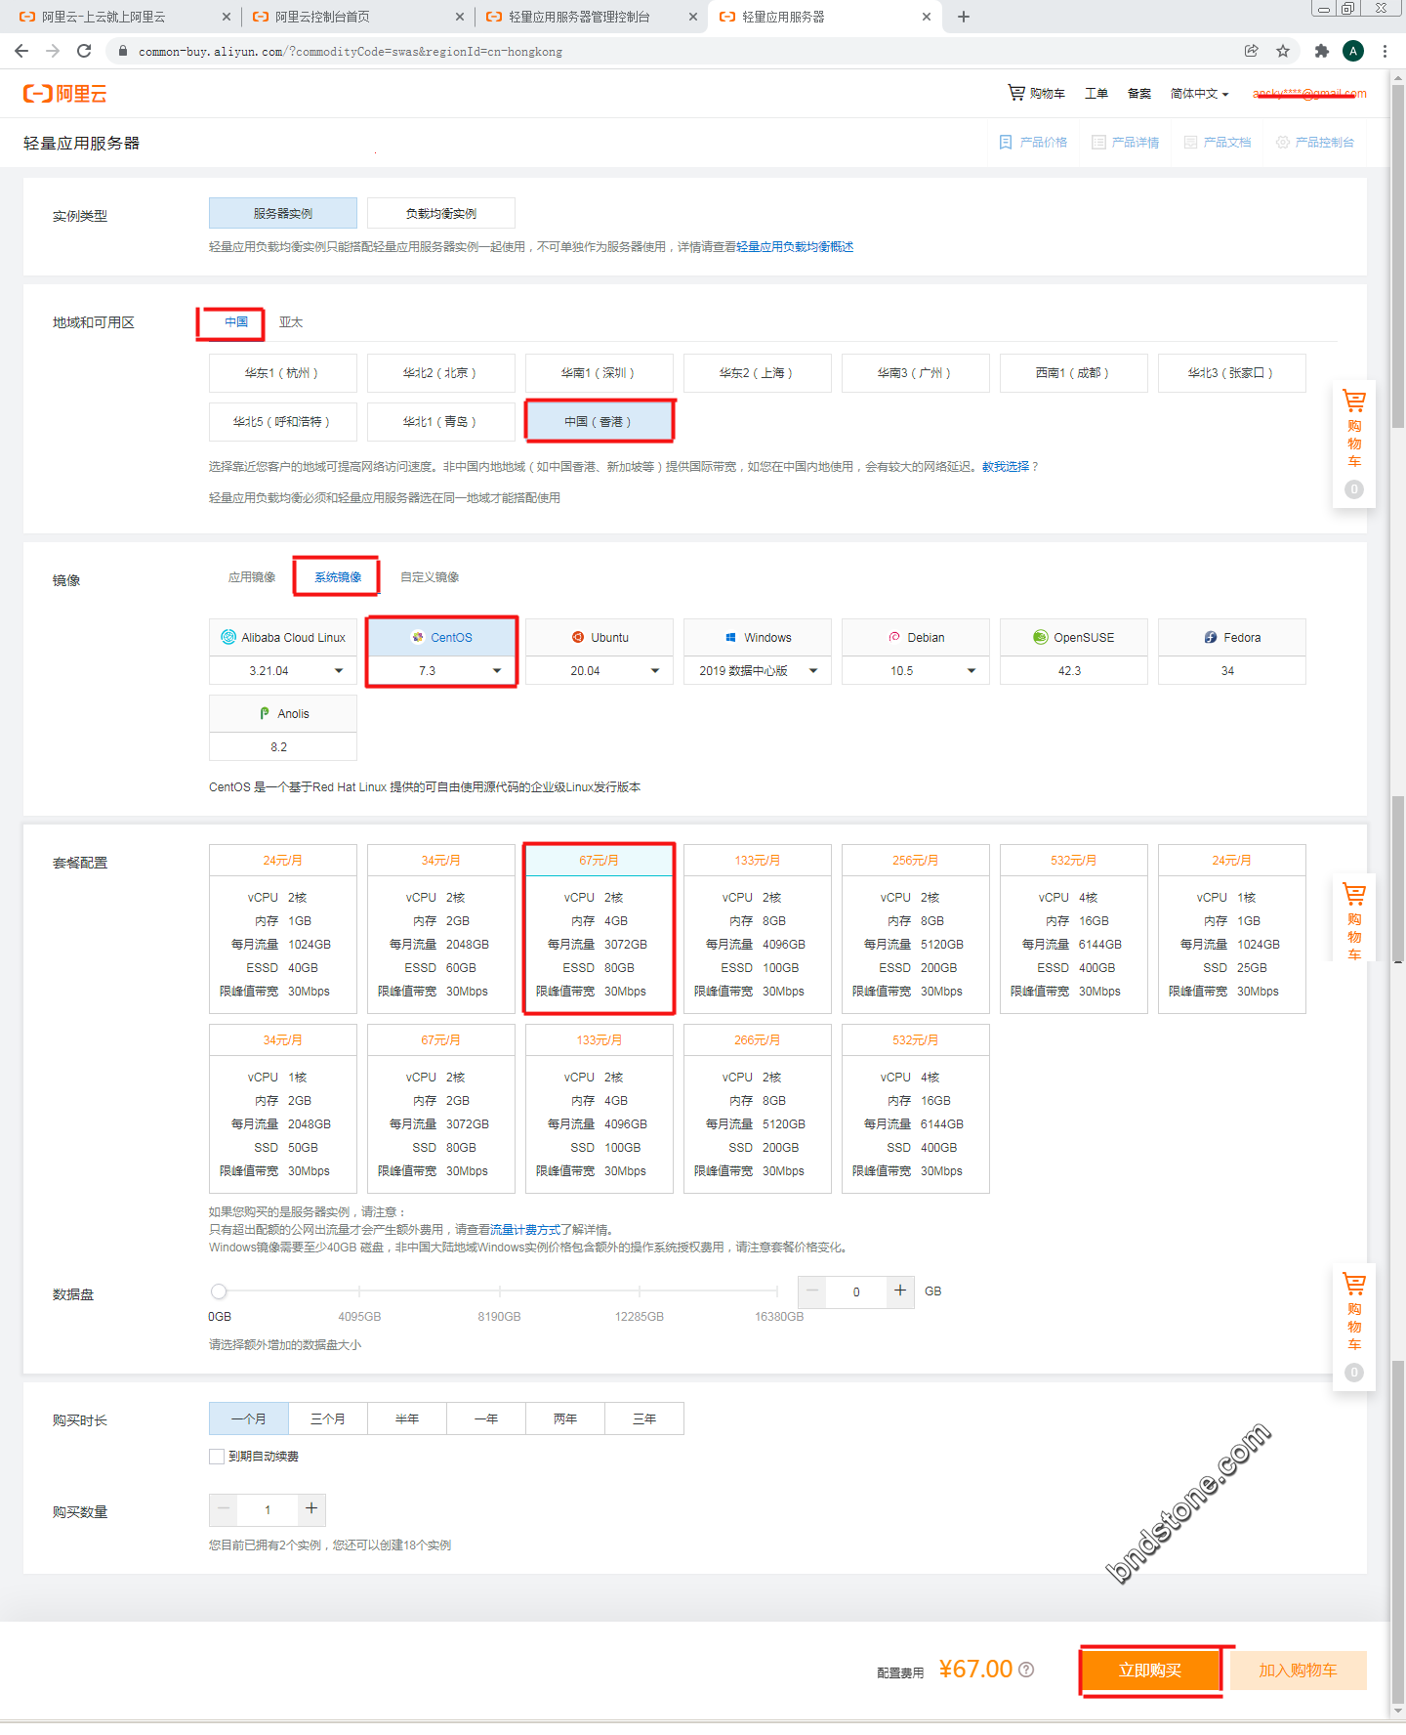Select the Ubuntu system image
Screen dimensions: 1406x1735
[x=600, y=637]
